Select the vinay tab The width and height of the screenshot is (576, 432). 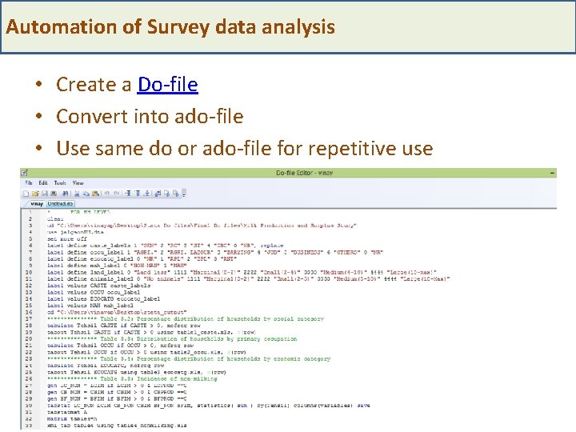[x=34, y=204]
